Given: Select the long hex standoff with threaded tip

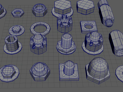Looking at the screenshot, I should [x=106, y=14].
